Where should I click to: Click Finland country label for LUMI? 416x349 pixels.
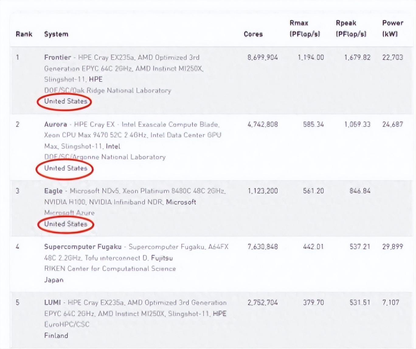[56, 336]
